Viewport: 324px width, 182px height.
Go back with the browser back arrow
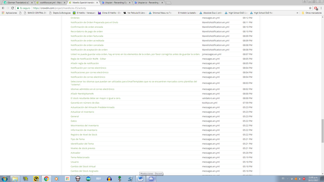(3, 8)
